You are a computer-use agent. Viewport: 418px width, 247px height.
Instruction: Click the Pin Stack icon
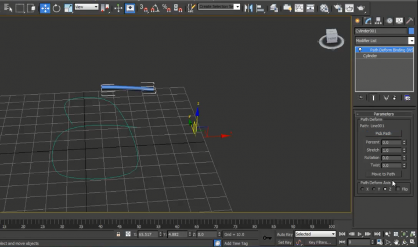click(x=361, y=98)
